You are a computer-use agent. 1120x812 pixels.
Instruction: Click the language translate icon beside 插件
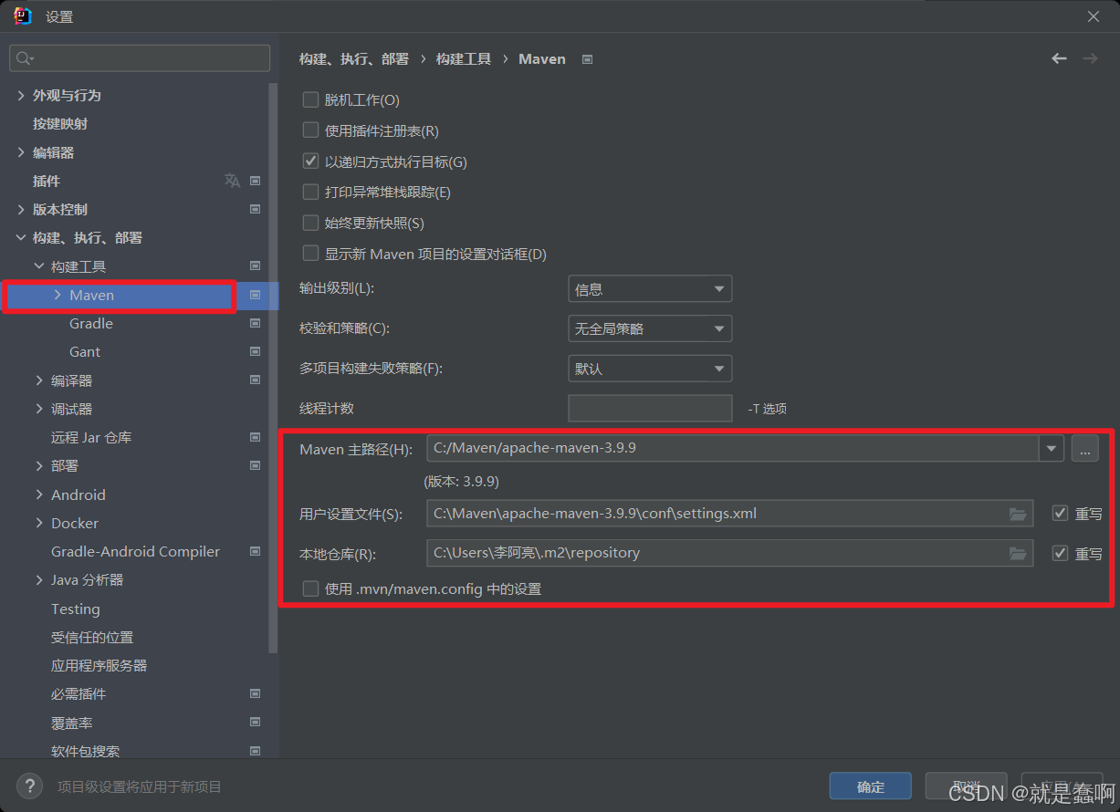232,181
